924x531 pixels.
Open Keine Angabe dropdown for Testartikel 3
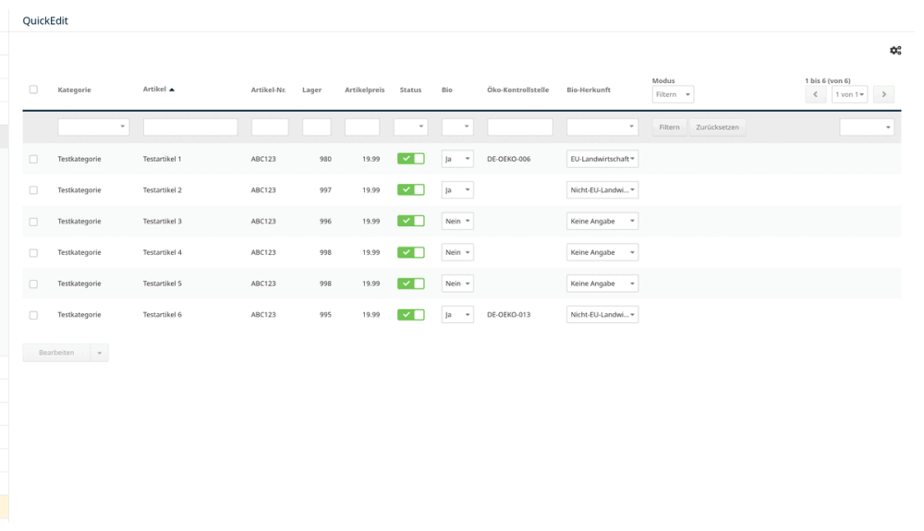coord(602,222)
